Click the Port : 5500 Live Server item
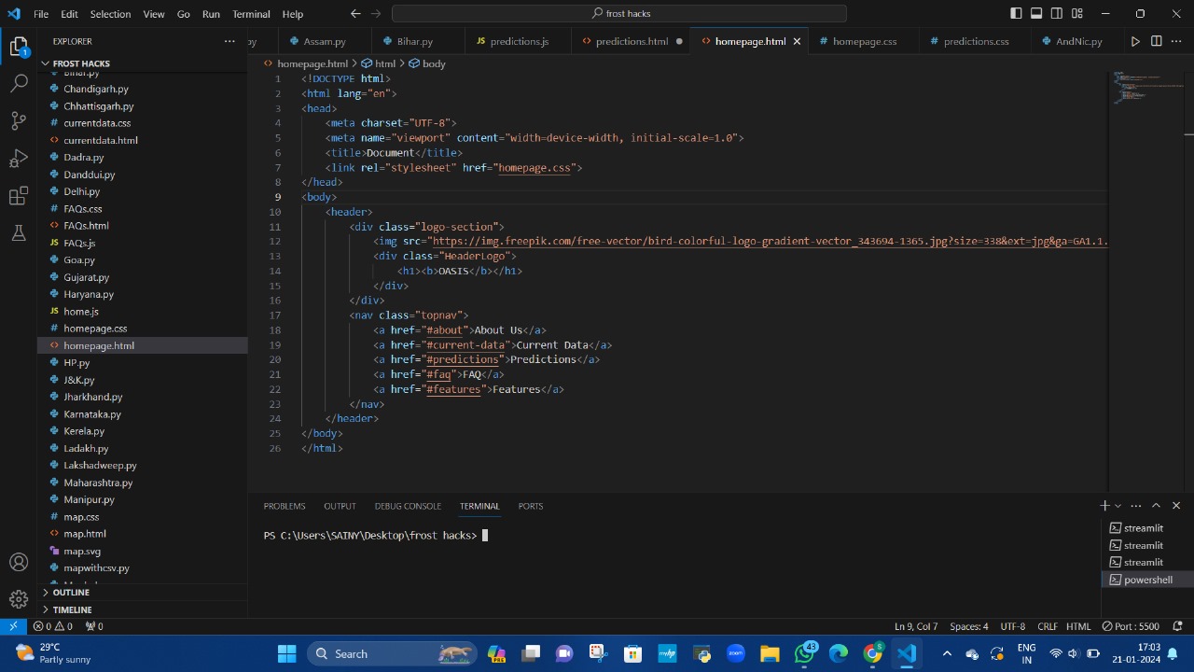Screen dimensions: 1194x672 coord(1131,626)
